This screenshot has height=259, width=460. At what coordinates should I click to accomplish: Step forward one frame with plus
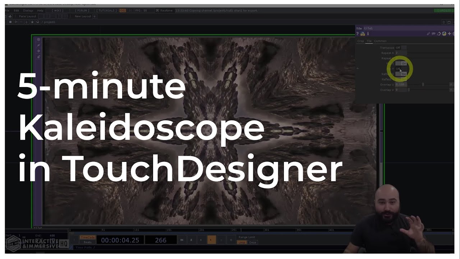(231, 240)
